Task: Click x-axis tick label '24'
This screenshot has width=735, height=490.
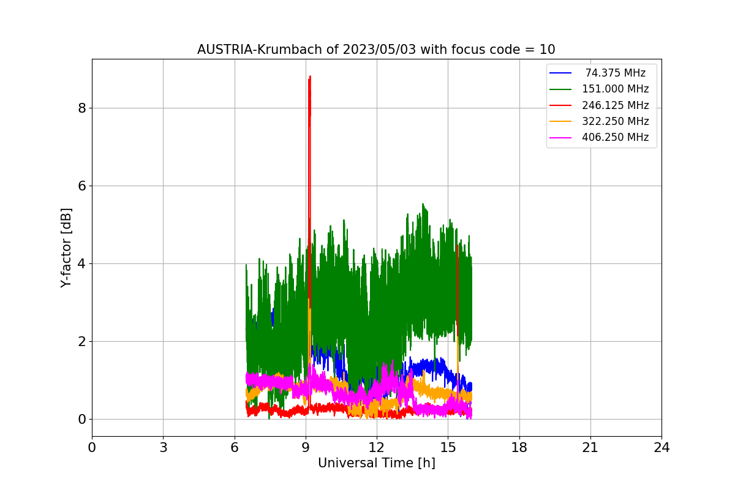Action: (661, 448)
